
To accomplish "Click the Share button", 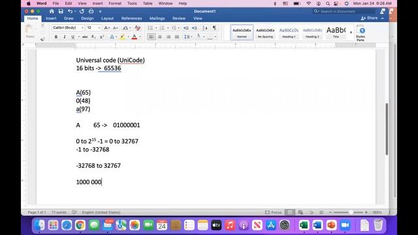I will (369, 18).
